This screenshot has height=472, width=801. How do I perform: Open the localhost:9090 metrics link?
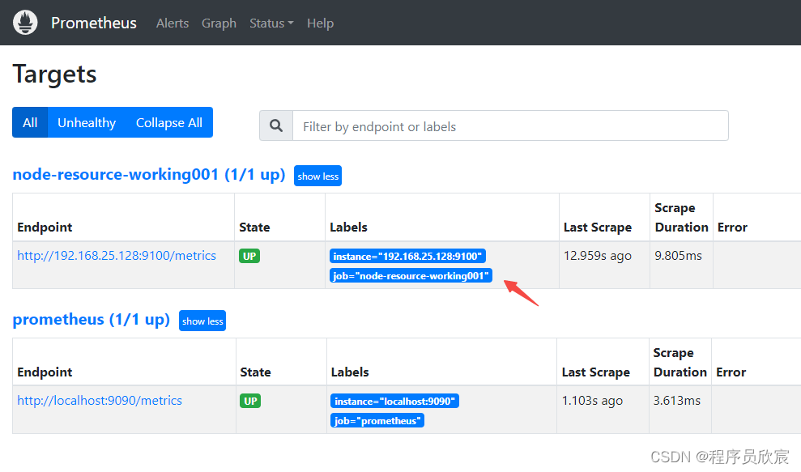(100, 401)
